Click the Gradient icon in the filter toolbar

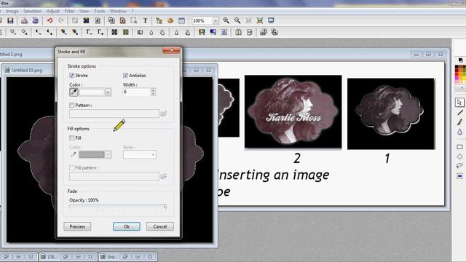[x=213, y=32]
